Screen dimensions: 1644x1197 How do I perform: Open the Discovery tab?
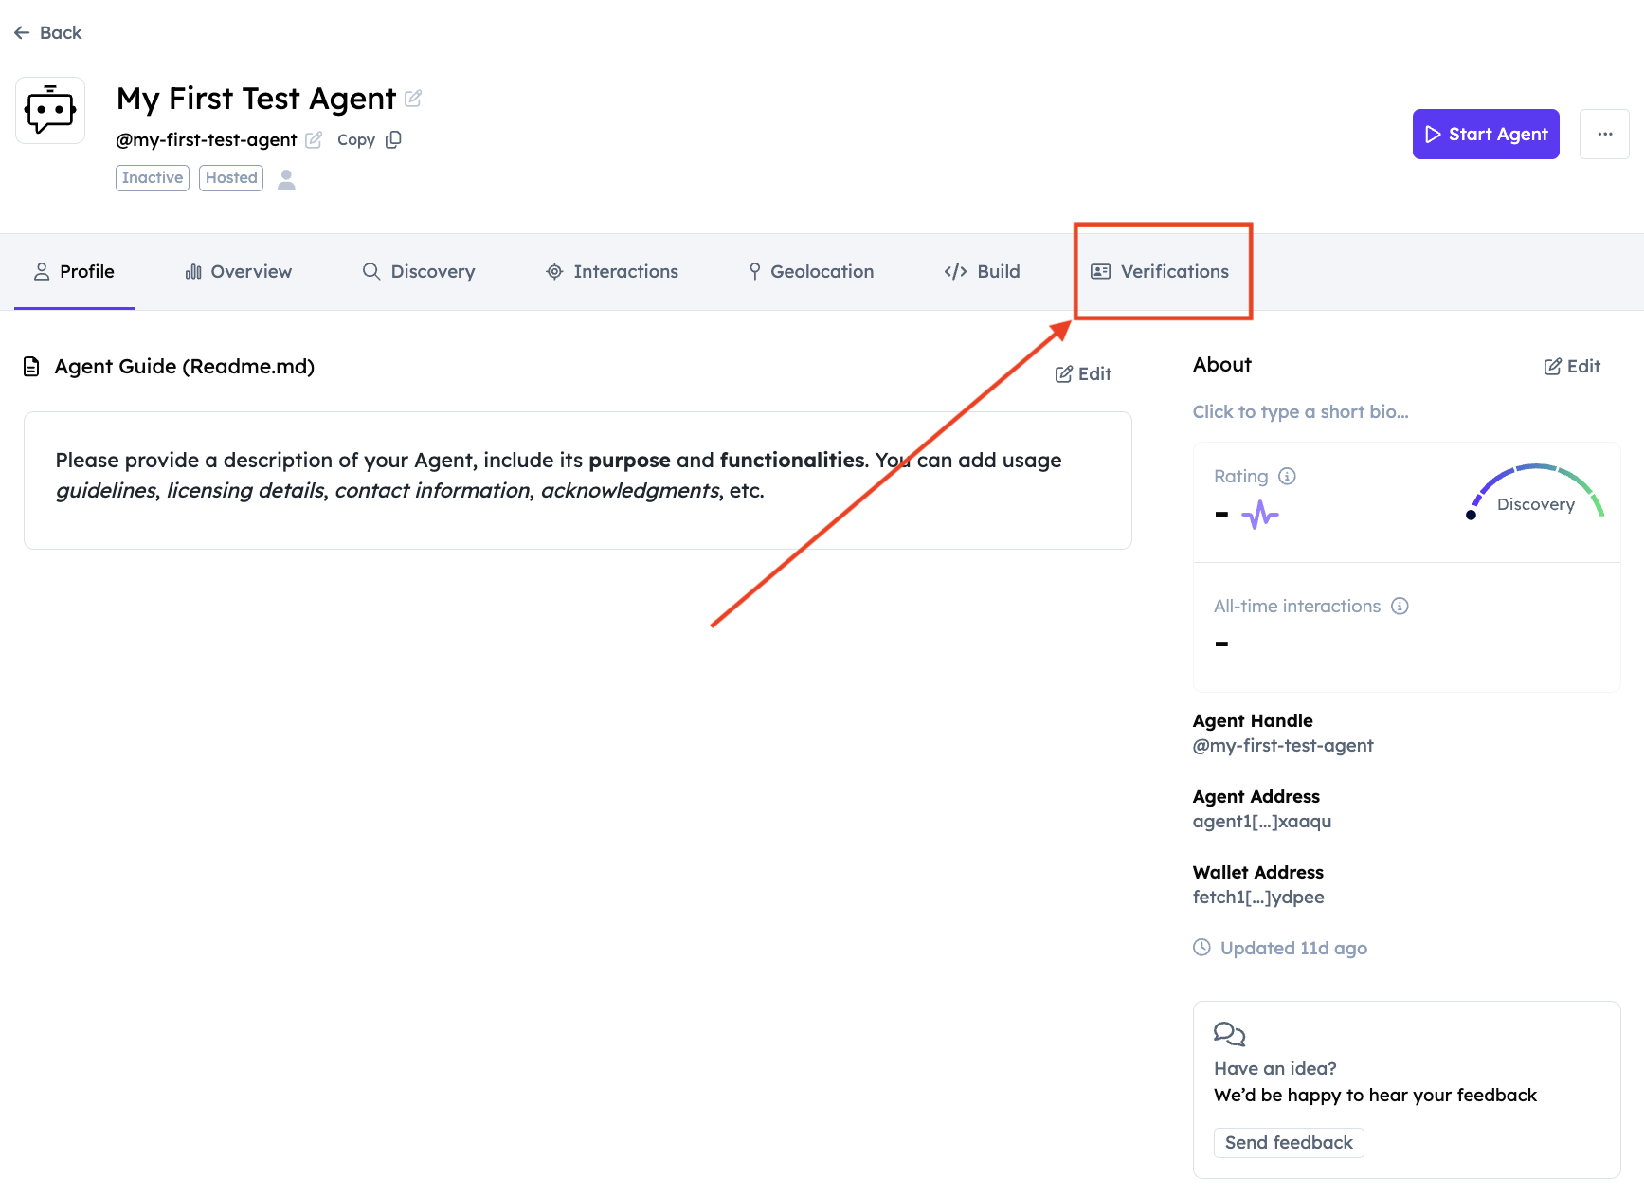point(419,272)
